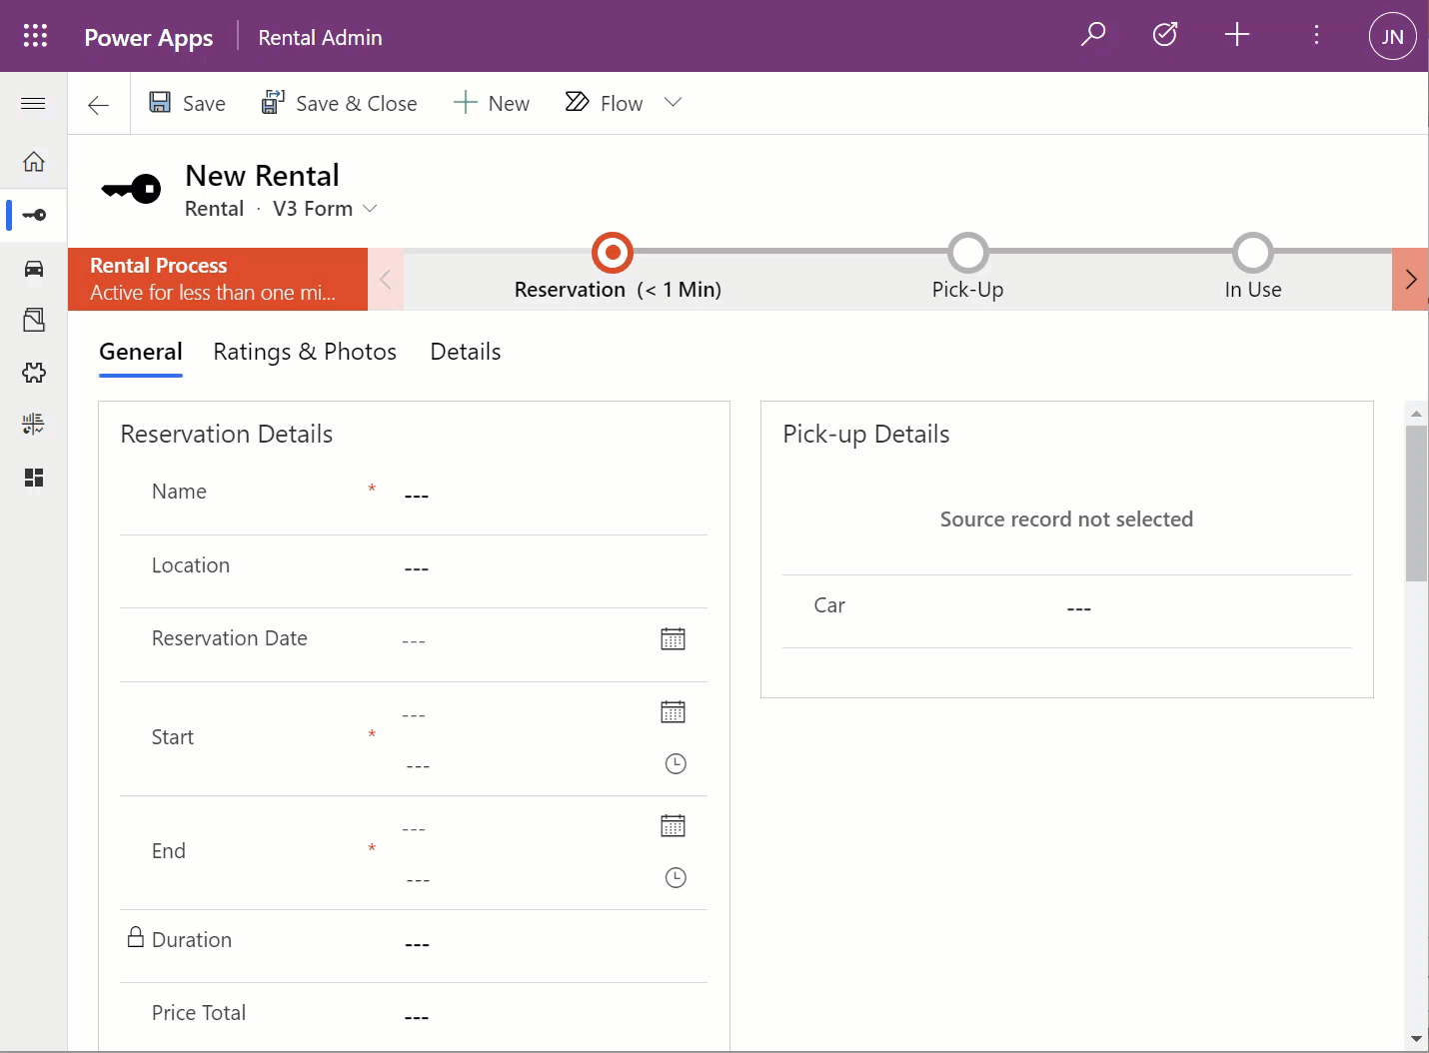The width and height of the screenshot is (1429, 1053).
Task: Open the charts icon in left sidebar
Action: [33, 424]
